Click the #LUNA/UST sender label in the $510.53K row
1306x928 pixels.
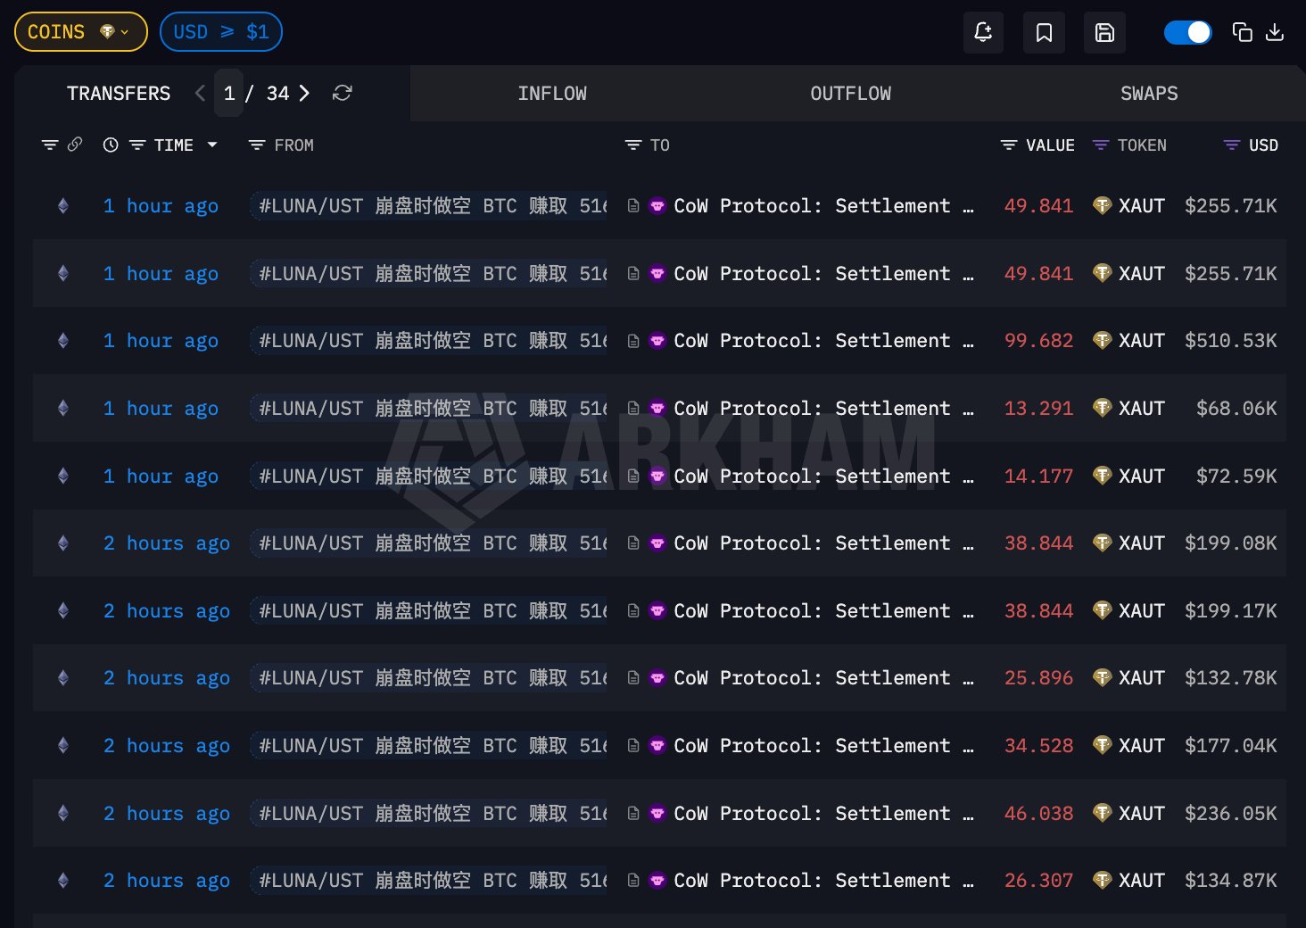tap(430, 341)
